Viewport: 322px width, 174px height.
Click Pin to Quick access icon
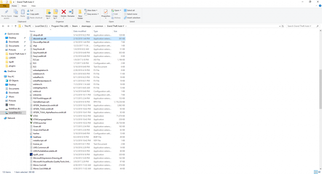tap(6, 12)
